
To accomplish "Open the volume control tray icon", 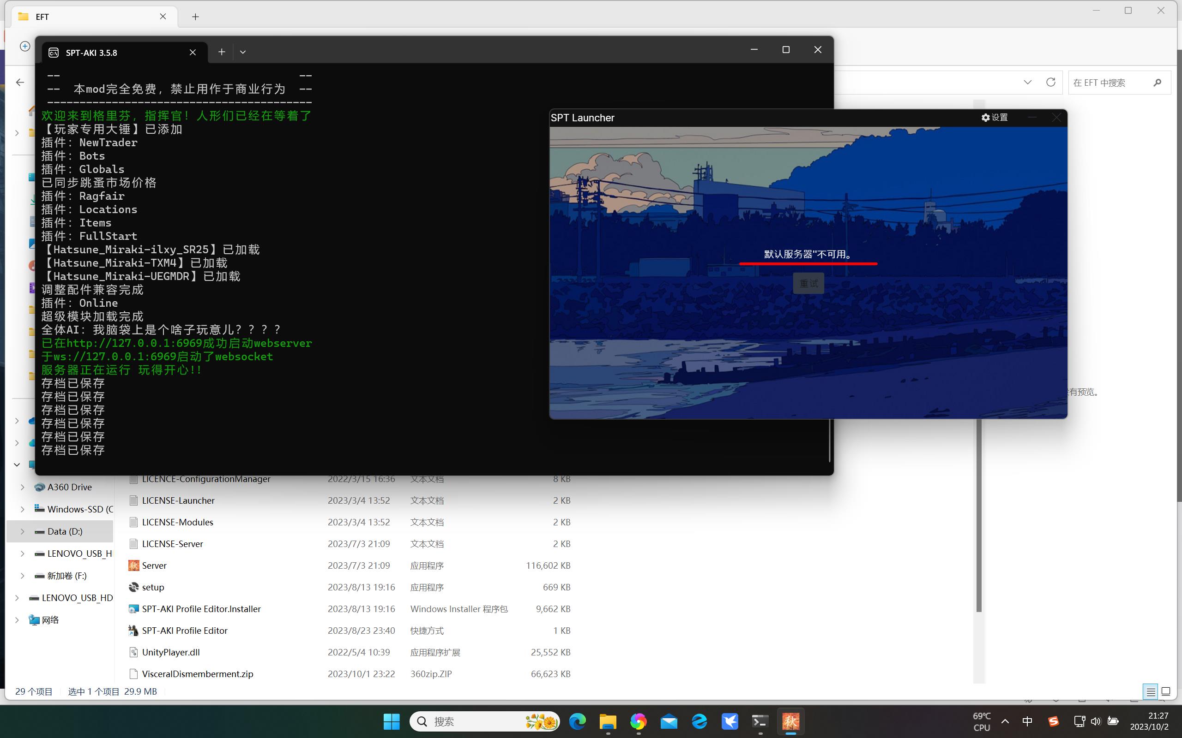I will 1096,721.
